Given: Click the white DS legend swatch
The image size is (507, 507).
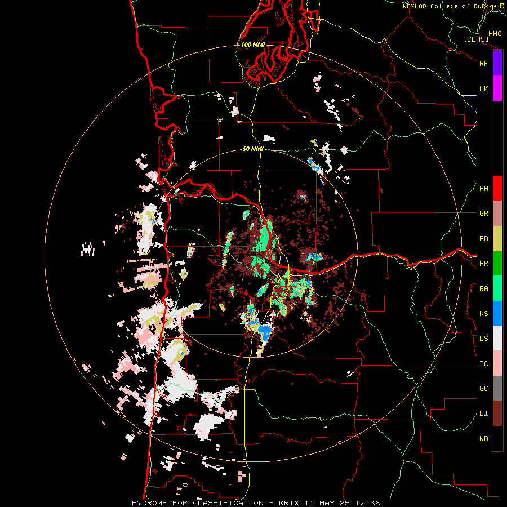Looking at the screenshot, I should click(x=497, y=338).
